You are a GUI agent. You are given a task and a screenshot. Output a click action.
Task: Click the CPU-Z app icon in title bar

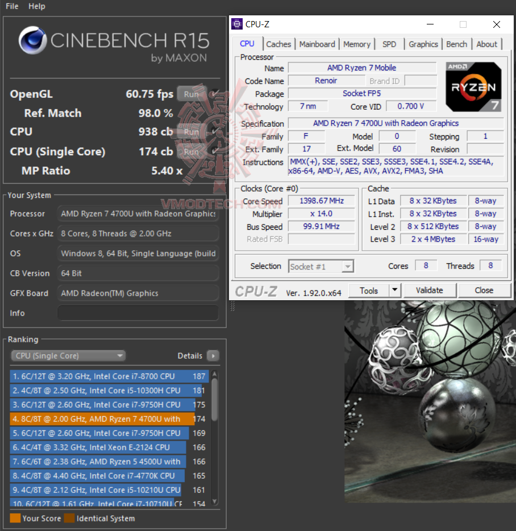click(x=237, y=24)
